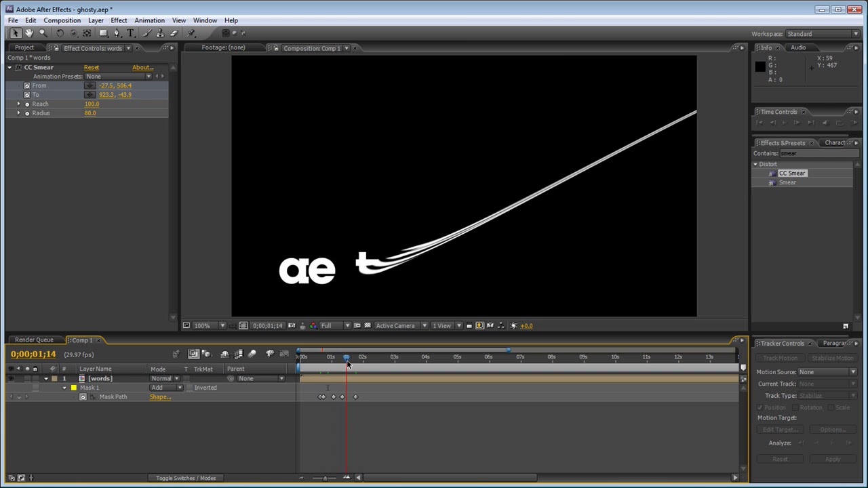Screen dimensions: 868x488
Task: Switch to the Project tab
Action: 24,48
